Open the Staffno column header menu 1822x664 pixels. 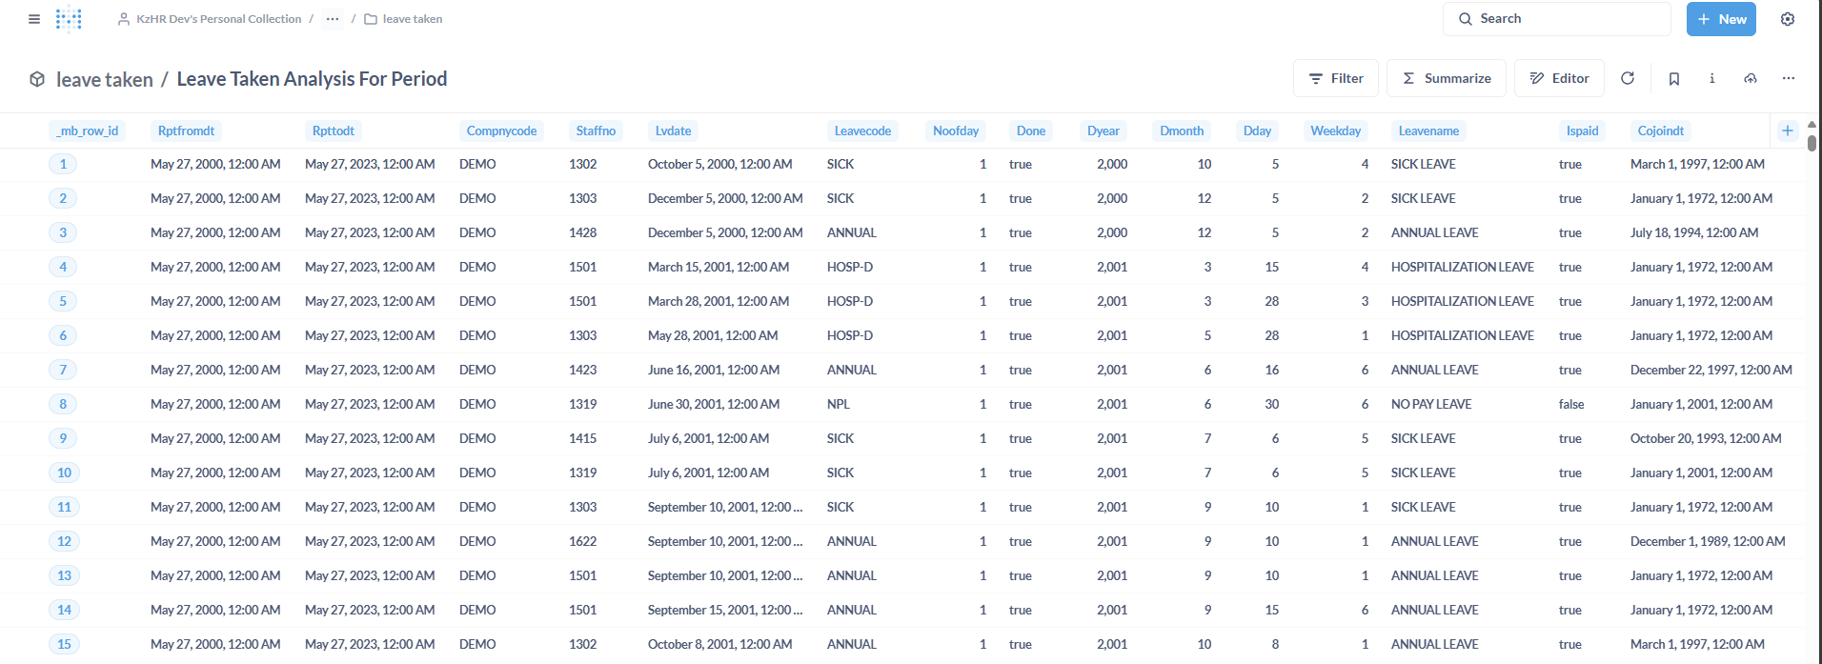596,131
